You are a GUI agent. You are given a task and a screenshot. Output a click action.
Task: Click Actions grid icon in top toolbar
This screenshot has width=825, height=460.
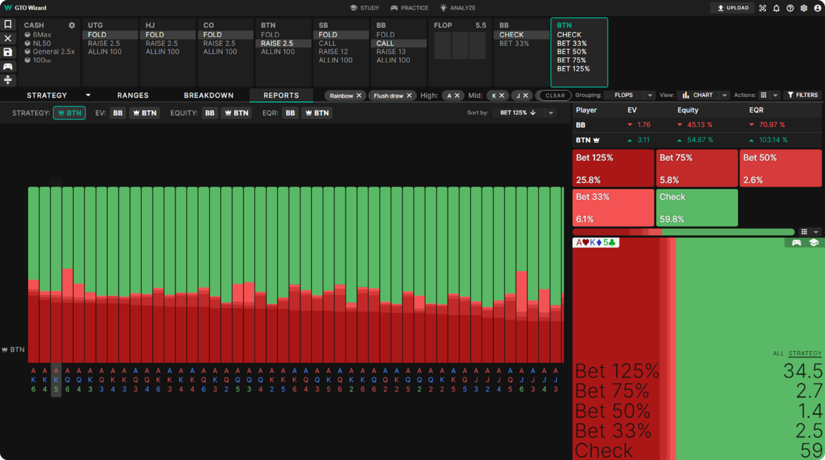click(x=763, y=95)
